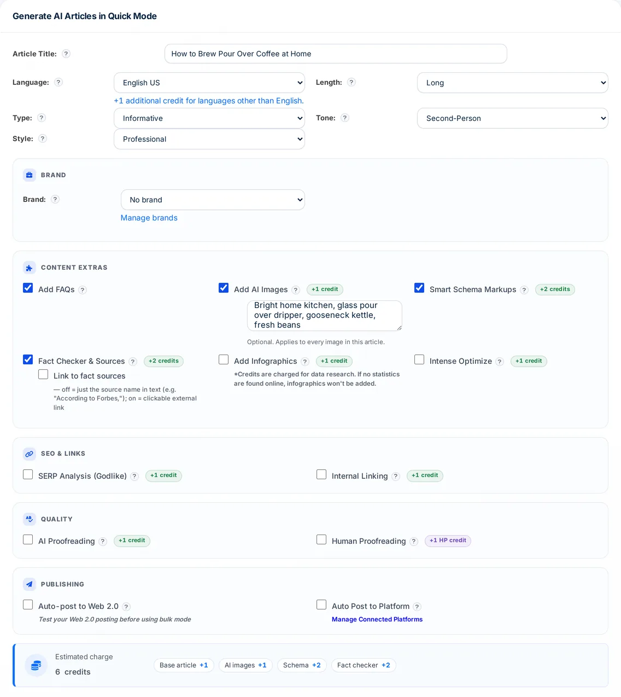The height and width of the screenshot is (697, 621).
Task: Click the help icon next to Add FAQs
Action: coord(83,290)
